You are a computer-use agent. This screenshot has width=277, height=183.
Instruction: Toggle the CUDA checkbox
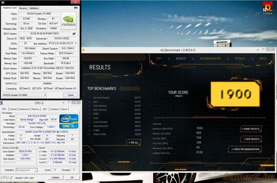(33, 88)
